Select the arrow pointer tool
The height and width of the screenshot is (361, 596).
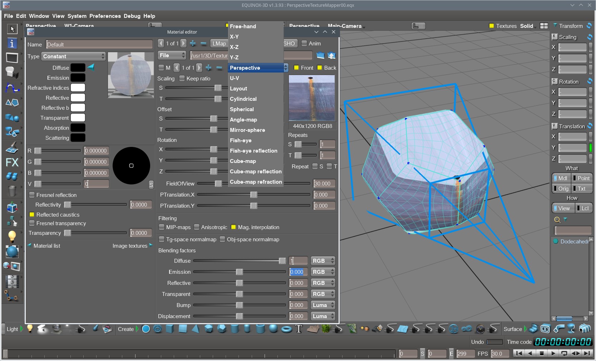pyautogui.click(x=12, y=29)
